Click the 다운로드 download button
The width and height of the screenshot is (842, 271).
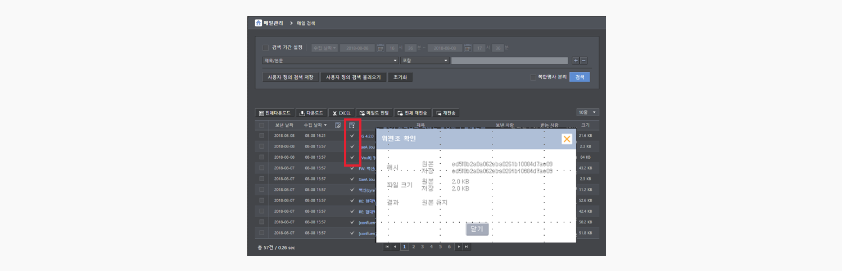311,113
